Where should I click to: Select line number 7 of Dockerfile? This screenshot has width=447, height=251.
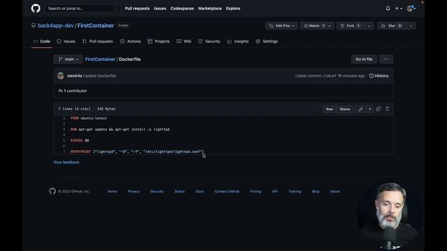pos(64,152)
